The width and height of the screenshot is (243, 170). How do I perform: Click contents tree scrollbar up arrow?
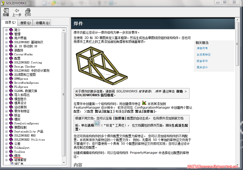64,30
